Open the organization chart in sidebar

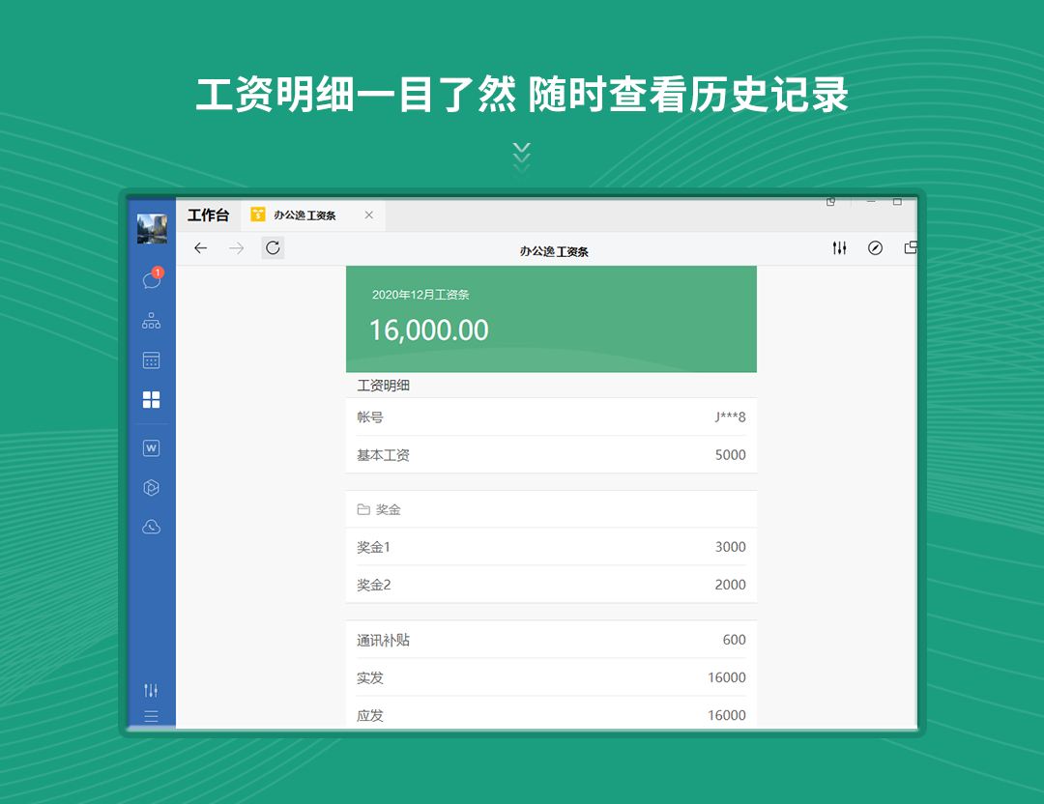151,321
